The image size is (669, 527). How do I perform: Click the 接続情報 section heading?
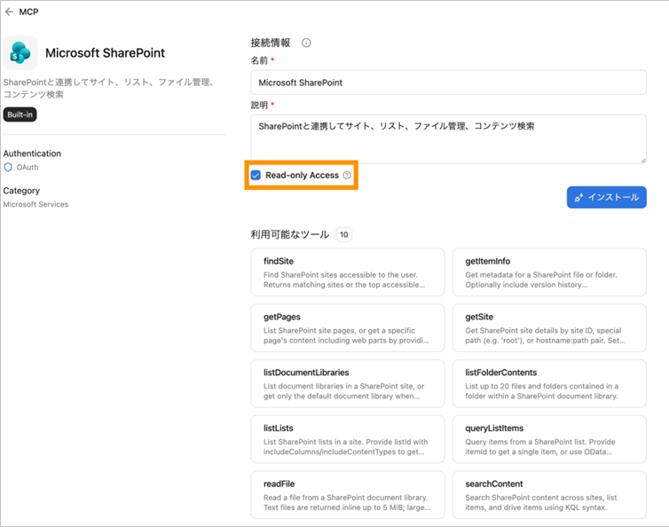pyautogui.click(x=271, y=43)
